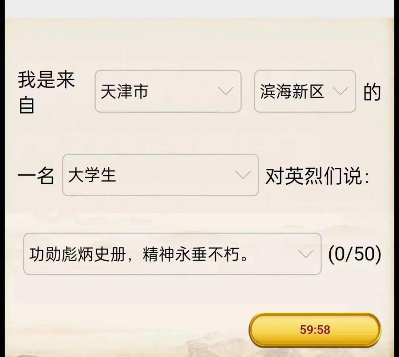Open the 滨海新区 district dropdown
The height and width of the screenshot is (357, 399).
coord(305,91)
